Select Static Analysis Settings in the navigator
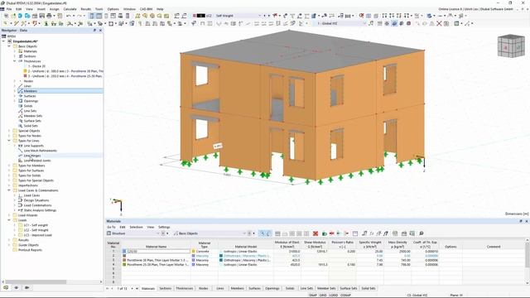 [40, 210]
